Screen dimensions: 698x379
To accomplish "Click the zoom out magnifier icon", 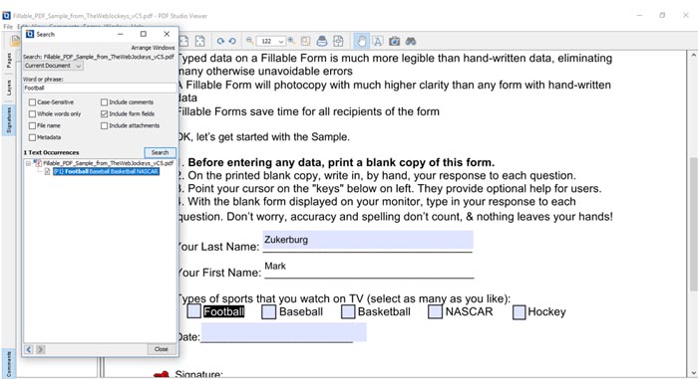I will coord(249,41).
